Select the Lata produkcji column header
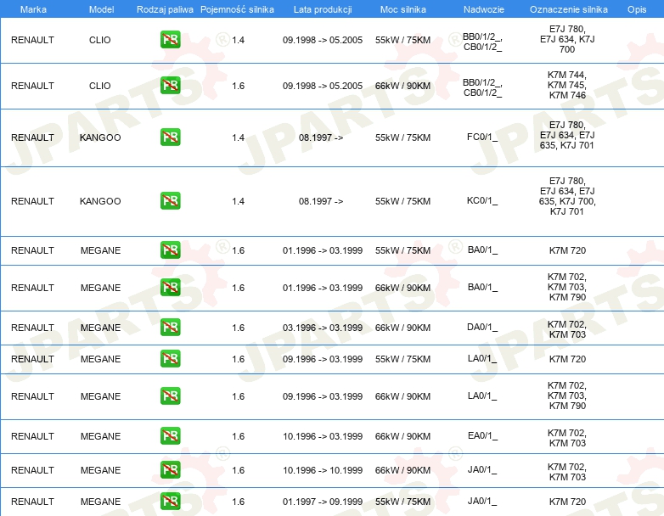 click(322, 8)
